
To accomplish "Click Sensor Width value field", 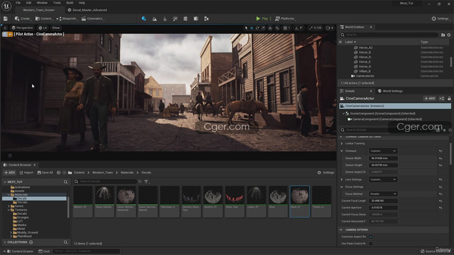I will pos(383,159).
